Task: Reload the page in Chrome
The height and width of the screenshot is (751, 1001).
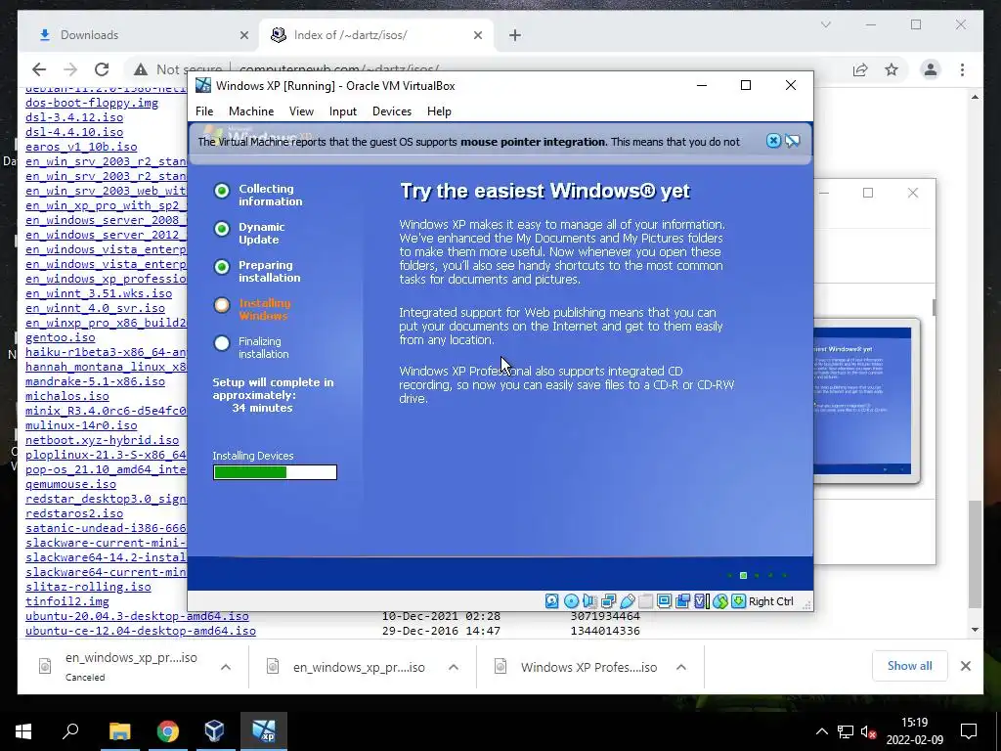Action: (x=102, y=69)
